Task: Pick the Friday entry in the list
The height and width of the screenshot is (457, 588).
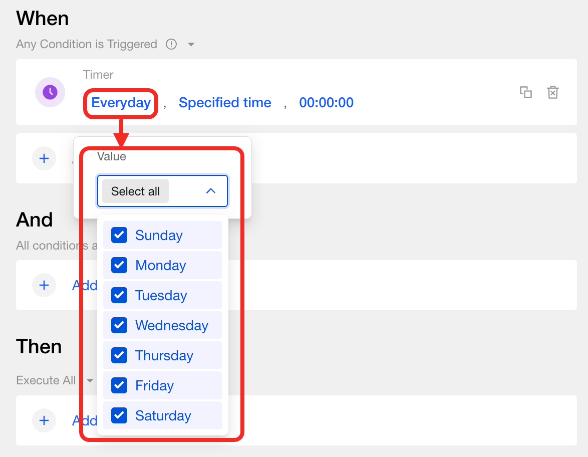Action: point(154,385)
